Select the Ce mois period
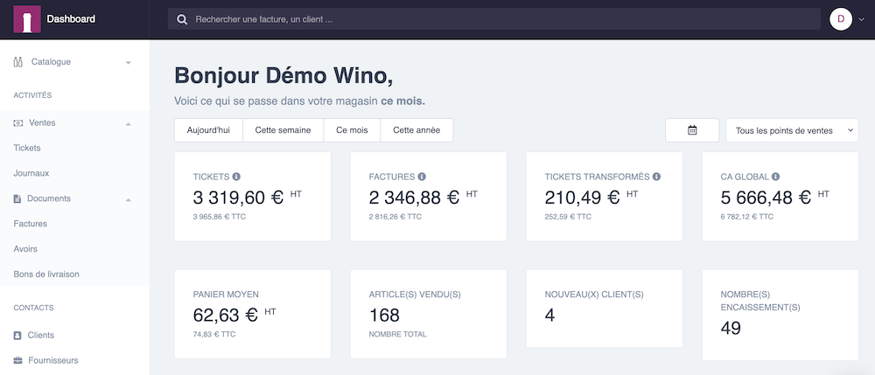The height and width of the screenshot is (375, 875). [x=352, y=130]
